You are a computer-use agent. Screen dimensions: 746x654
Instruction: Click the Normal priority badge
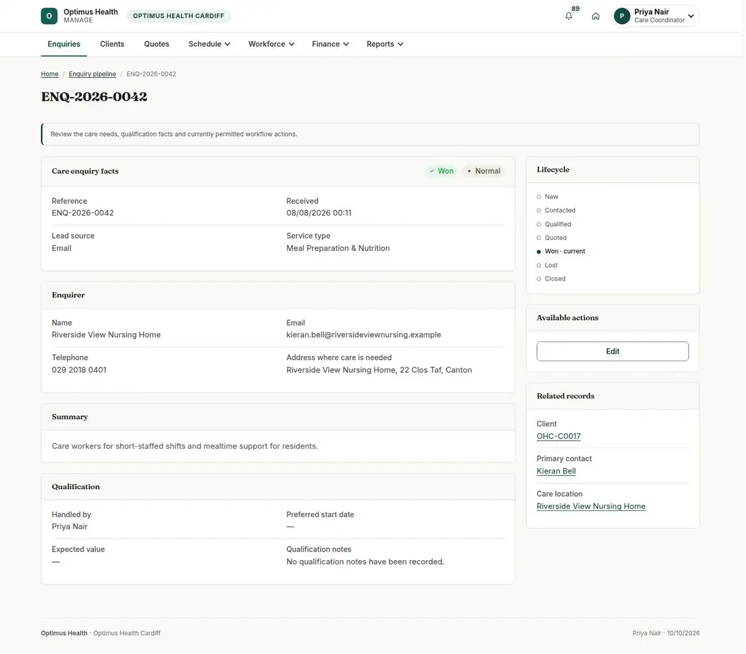tap(484, 171)
